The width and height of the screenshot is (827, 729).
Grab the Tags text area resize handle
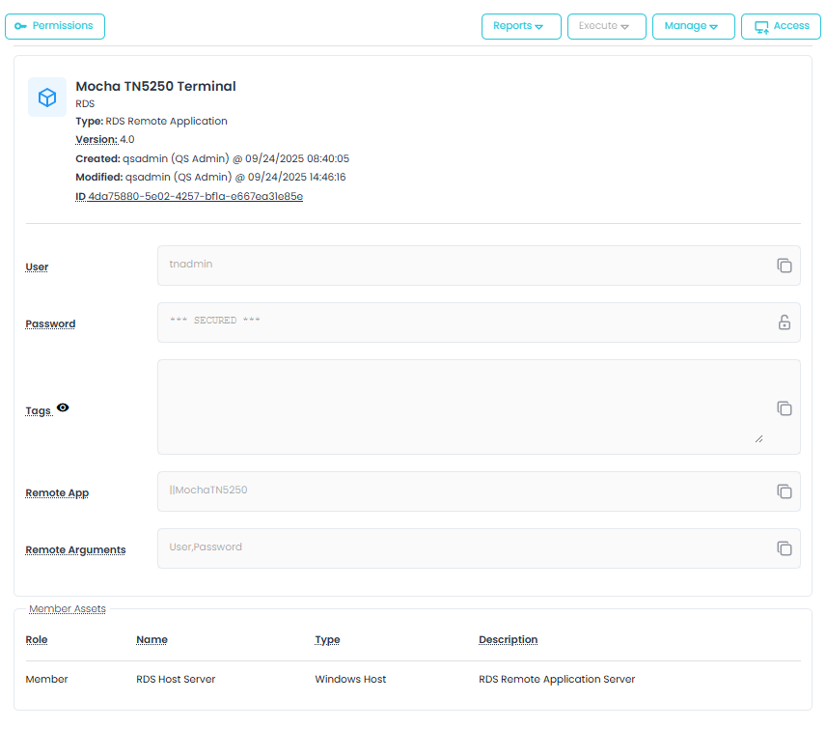point(758,438)
